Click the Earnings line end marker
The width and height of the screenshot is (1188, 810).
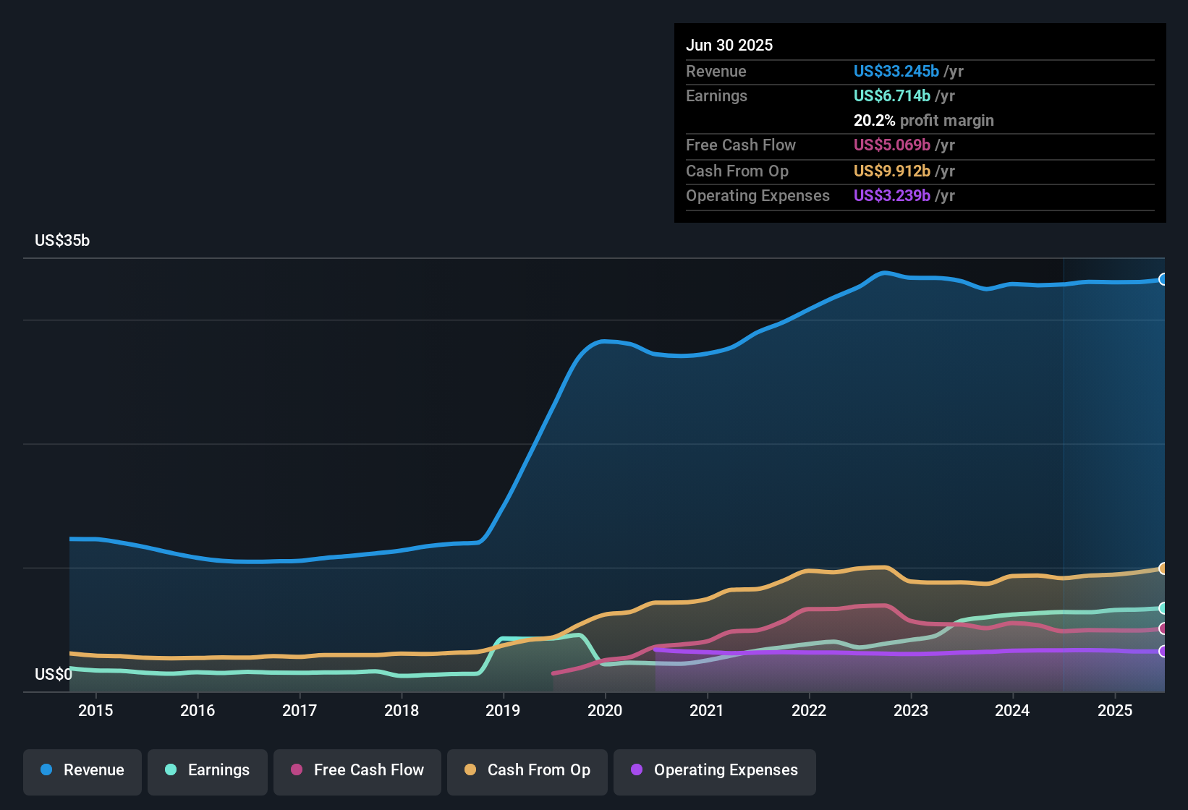coord(1163,608)
